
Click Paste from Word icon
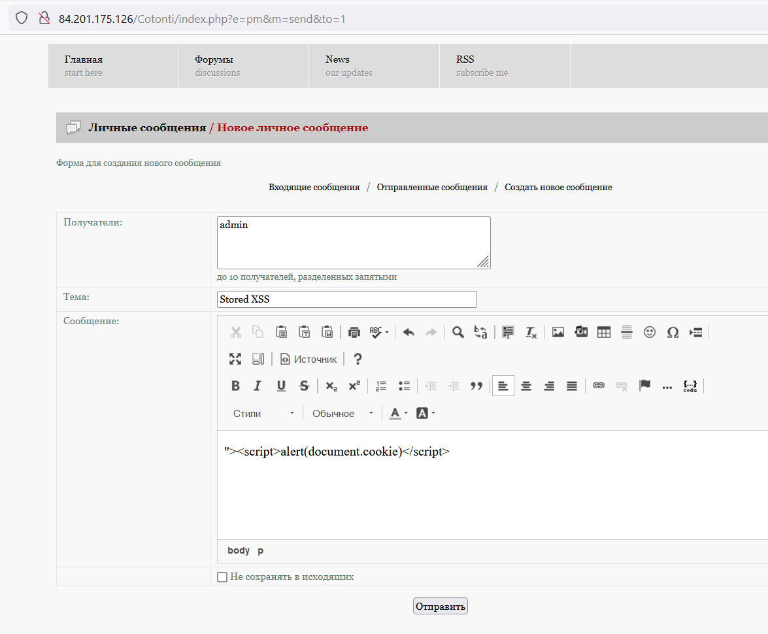327,332
